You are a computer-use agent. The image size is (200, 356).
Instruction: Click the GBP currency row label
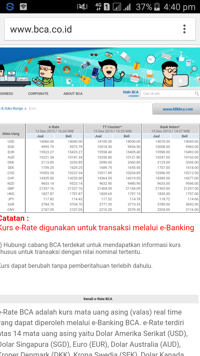tap(11, 189)
